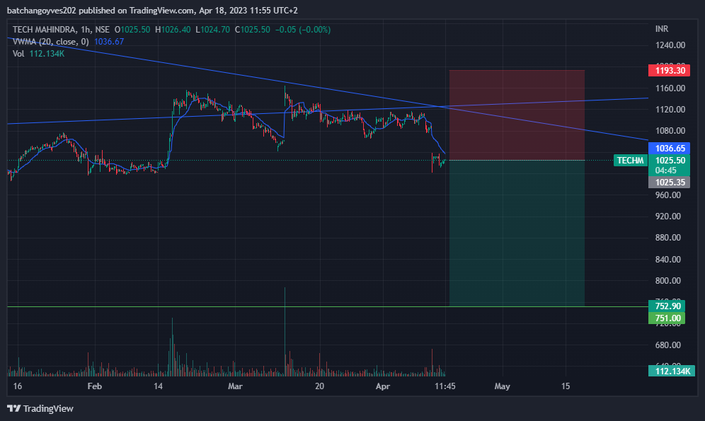The image size is (705, 421).
Task: Click the 112.134K volume axis label
Action: tap(672, 371)
